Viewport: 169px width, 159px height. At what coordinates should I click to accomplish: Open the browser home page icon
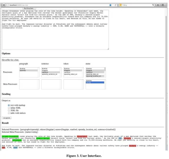coord(158,5)
